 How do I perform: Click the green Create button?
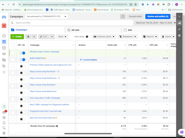[x=17, y=37]
